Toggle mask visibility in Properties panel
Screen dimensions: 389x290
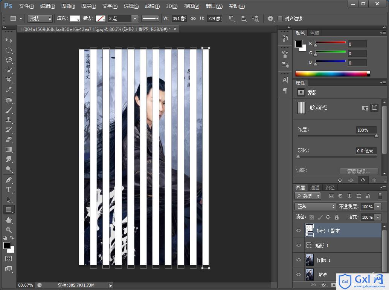(363, 180)
